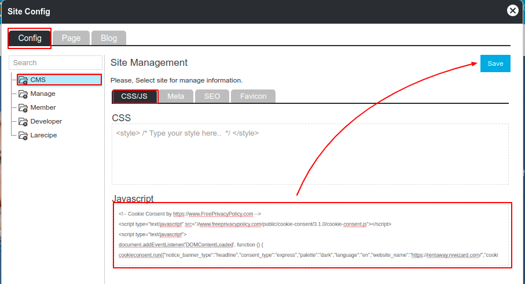Click the Search input field

point(56,63)
